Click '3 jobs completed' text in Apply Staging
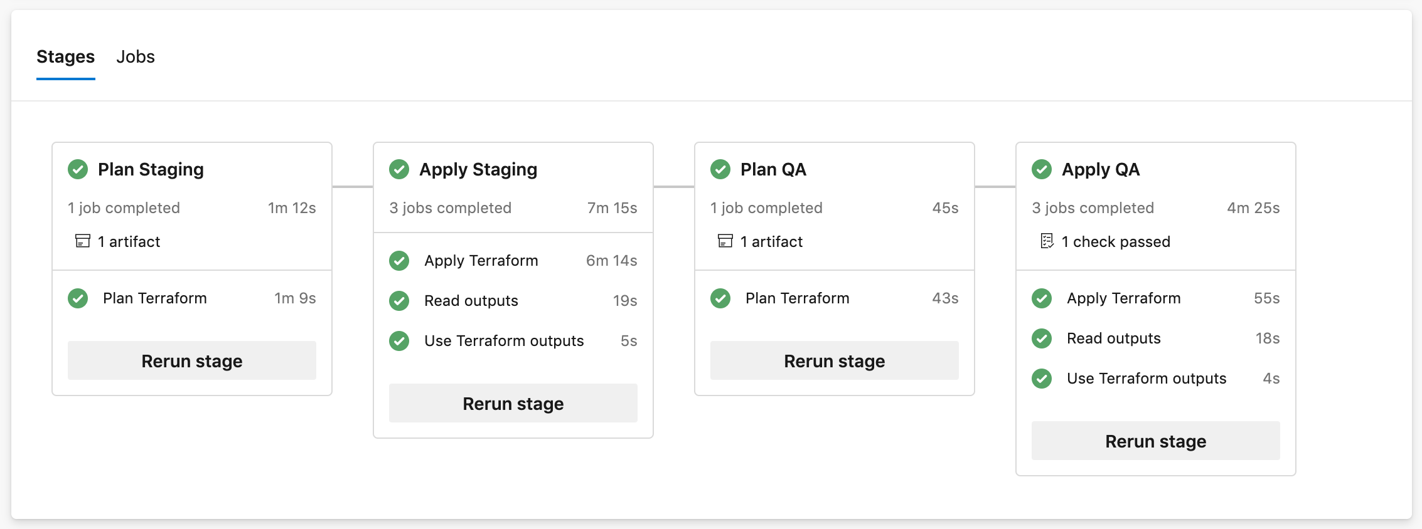 [x=450, y=208]
